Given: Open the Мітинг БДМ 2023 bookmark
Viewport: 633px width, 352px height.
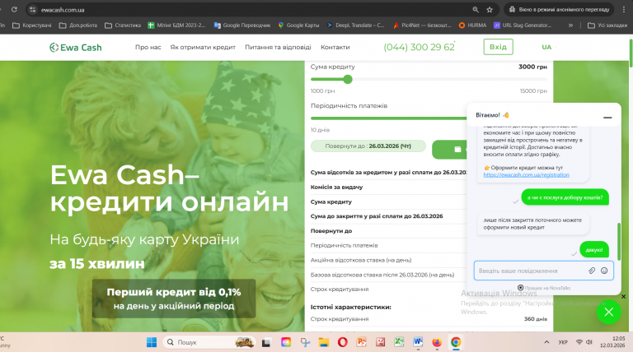Looking at the screenshot, I should [176, 25].
